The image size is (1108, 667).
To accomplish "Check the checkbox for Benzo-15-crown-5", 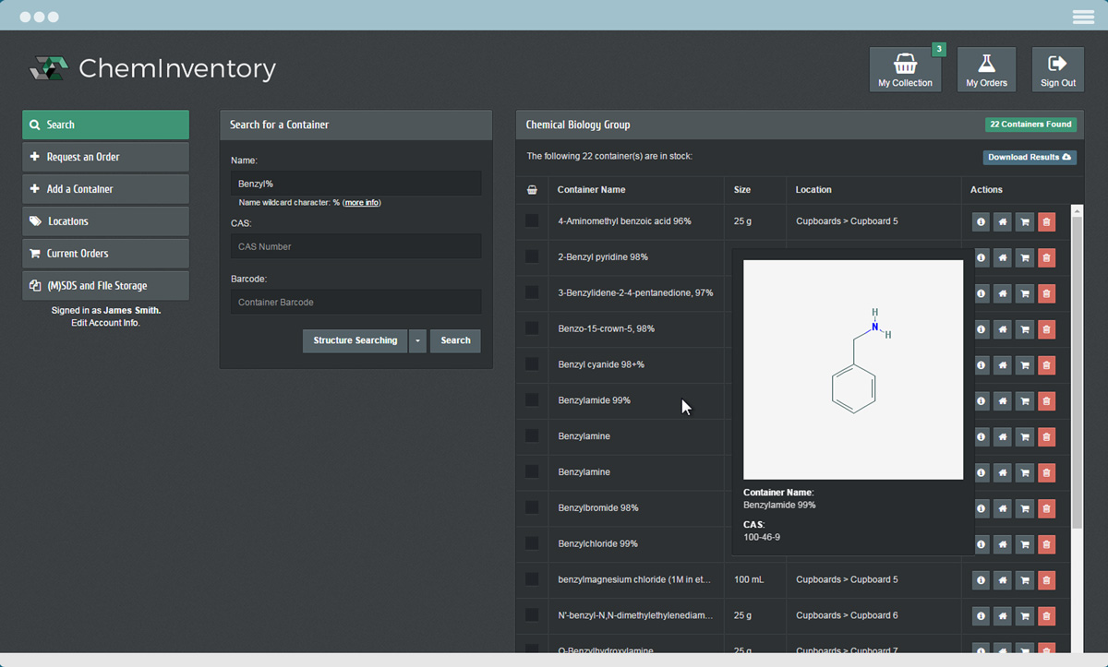I will click(532, 328).
